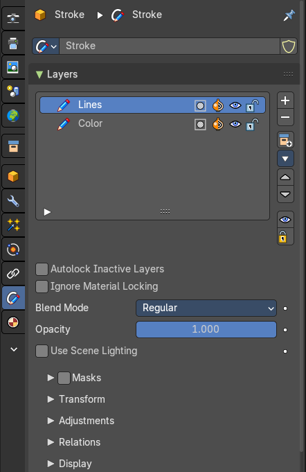Click the Stroke data breadcrumb icon

coord(118,15)
